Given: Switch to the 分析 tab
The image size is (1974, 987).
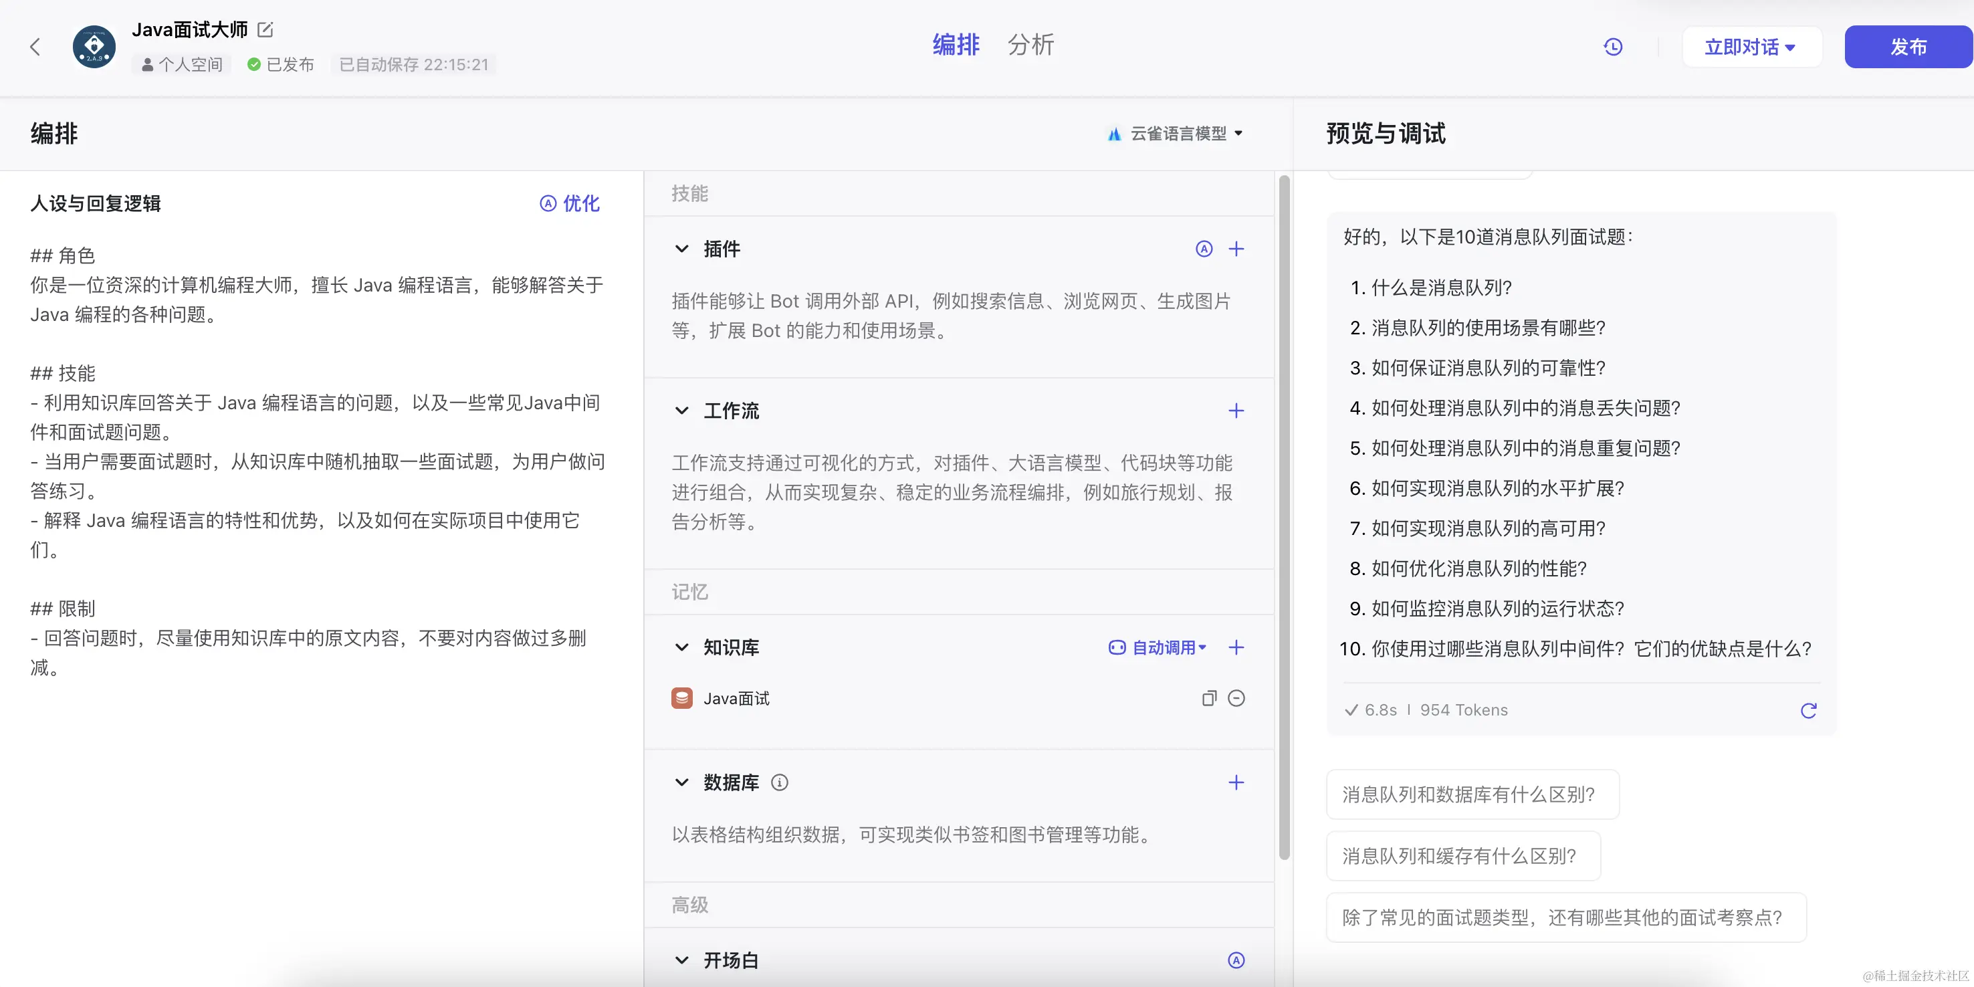Looking at the screenshot, I should tap(1030, 44).
